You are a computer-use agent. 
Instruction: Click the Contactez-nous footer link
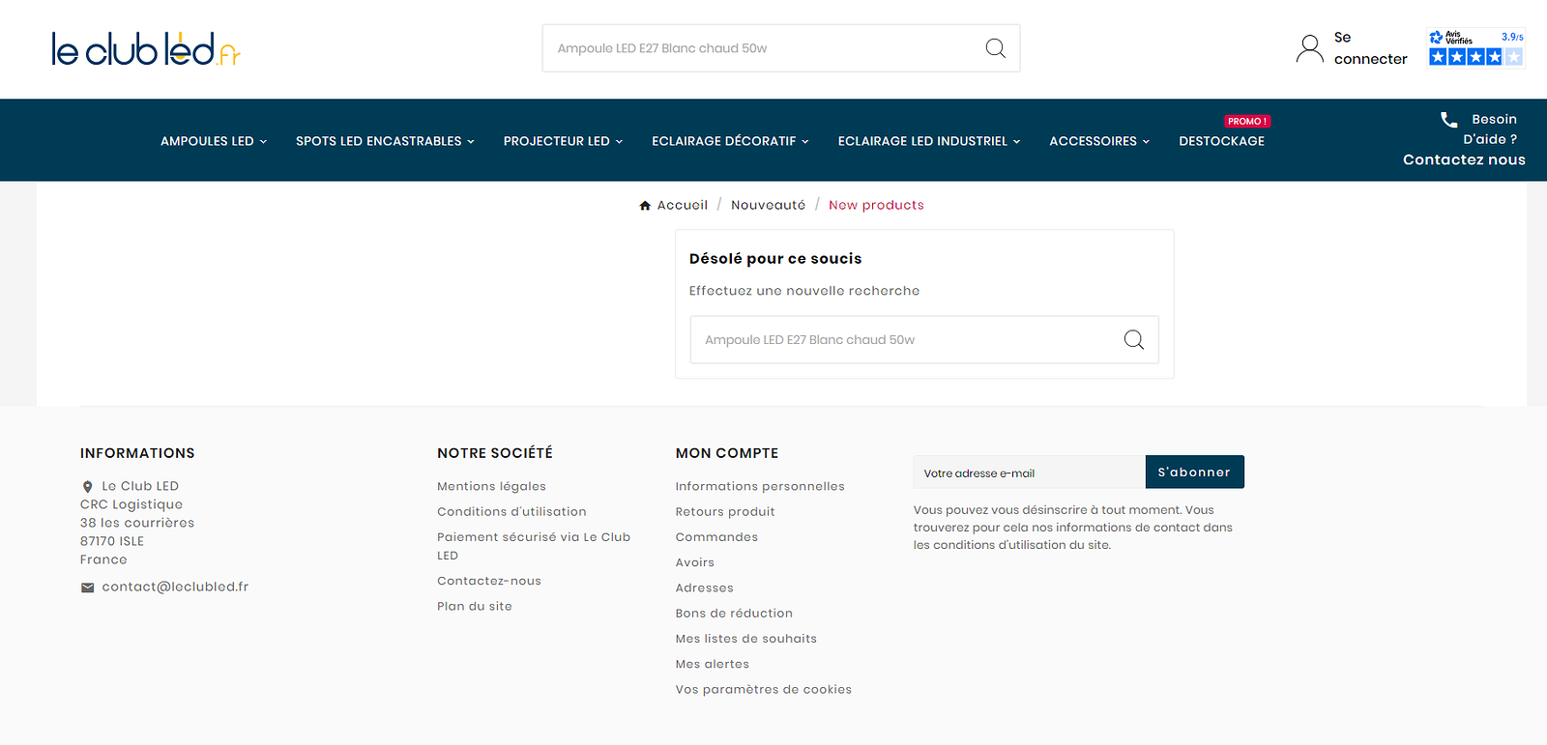489,582
